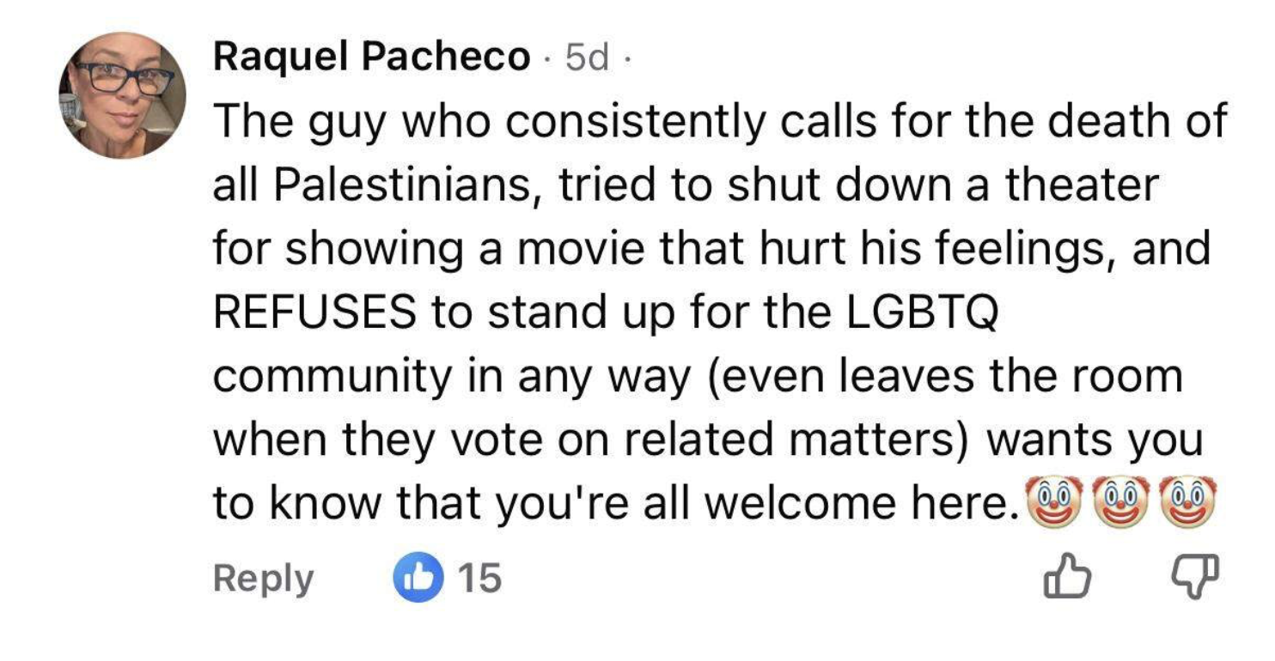Image resolution: width=1275 pixels, height=661 pixels.
Task: Click the first clown emoji
Action: (x=1056, y=501)
